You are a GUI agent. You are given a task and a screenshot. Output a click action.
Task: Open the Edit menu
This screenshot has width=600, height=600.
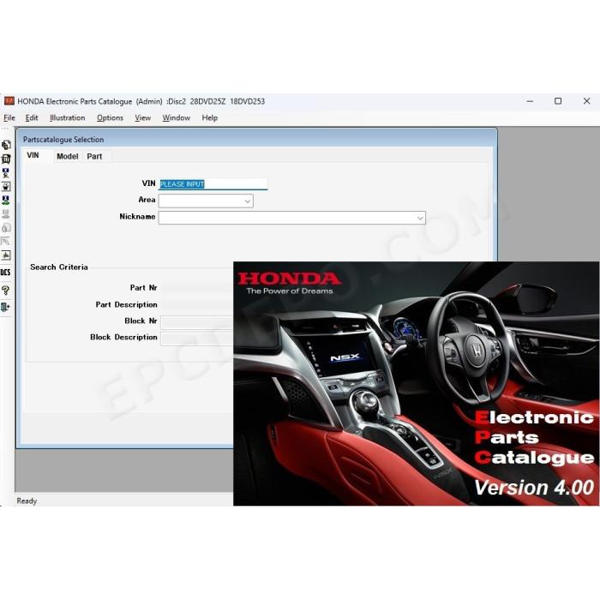click(32, 118)
